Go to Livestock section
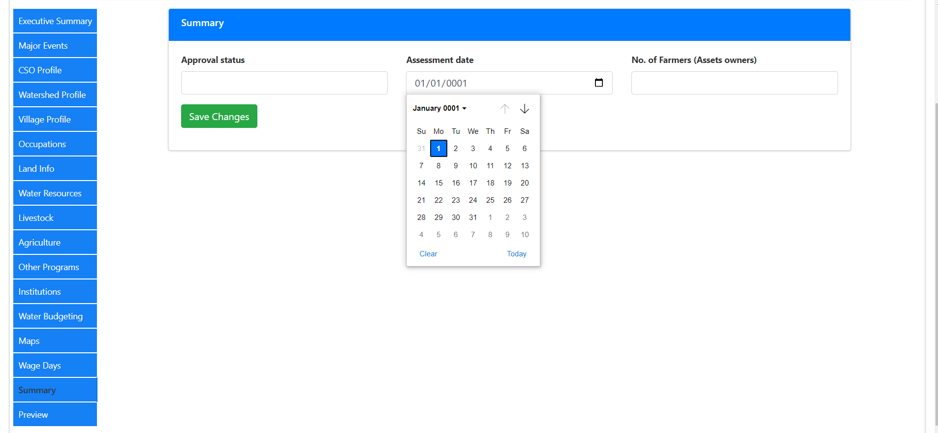 click(55, 217)
